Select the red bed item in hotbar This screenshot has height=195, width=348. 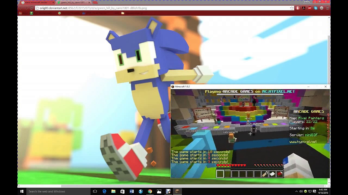tap(280, 174)
